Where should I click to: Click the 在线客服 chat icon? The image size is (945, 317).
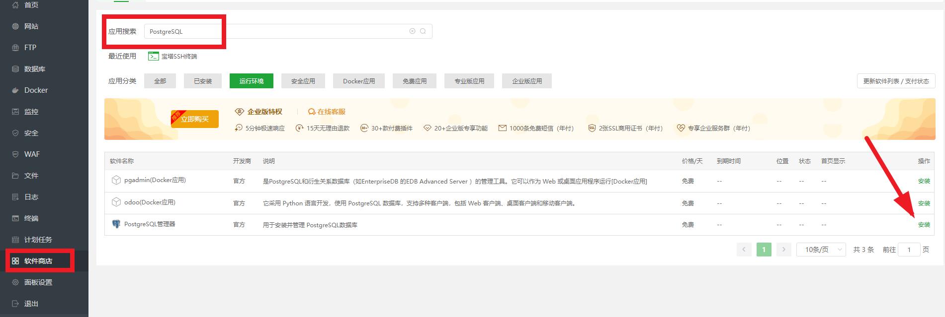(x=312, y=112)
